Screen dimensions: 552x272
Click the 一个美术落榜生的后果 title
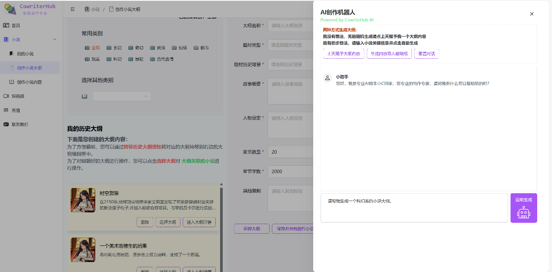coord(123,246)
